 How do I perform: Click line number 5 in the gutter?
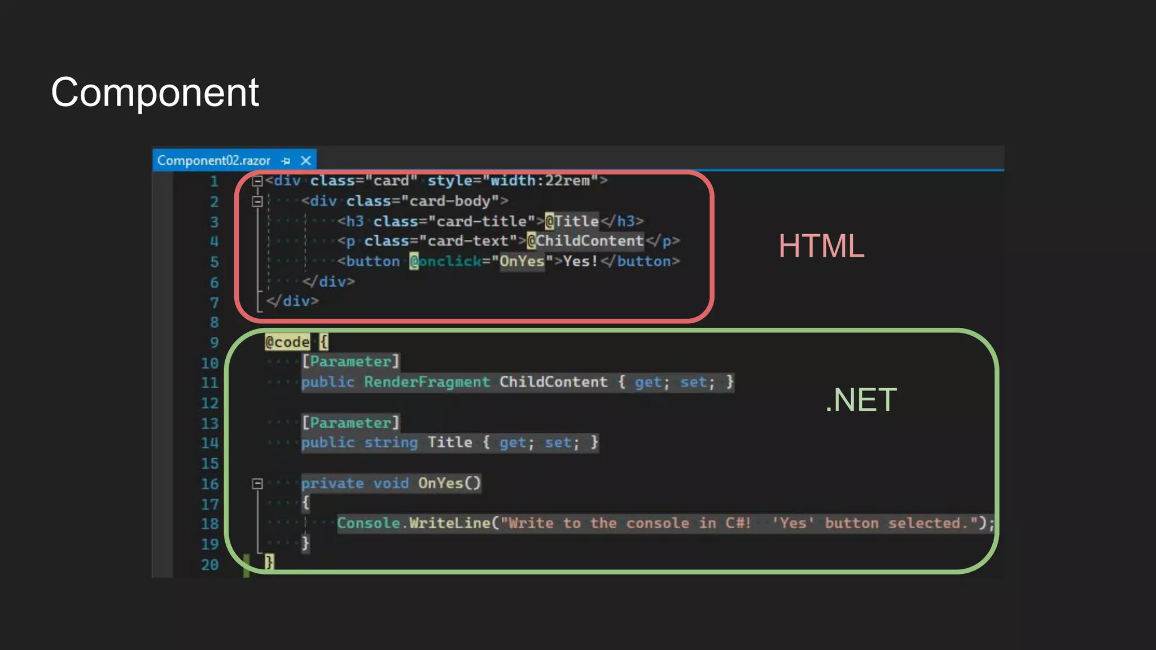point(214,262)
